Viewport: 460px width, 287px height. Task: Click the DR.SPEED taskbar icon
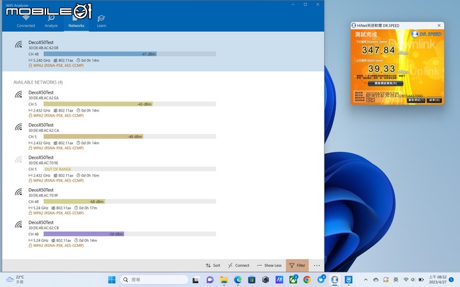tap(335, 280)
